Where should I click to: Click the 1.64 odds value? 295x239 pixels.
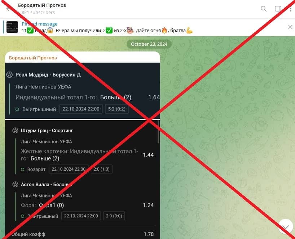pyautogui.click(x=154, y=97)
